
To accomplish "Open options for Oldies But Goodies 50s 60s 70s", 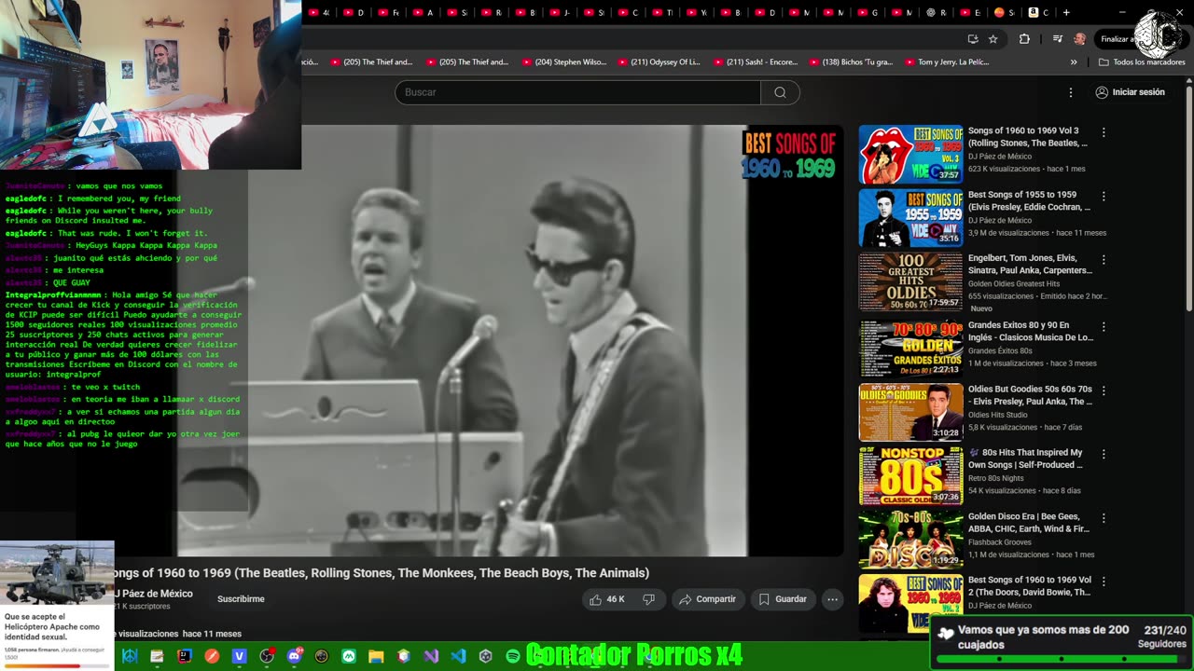I will coord(1104,390).
